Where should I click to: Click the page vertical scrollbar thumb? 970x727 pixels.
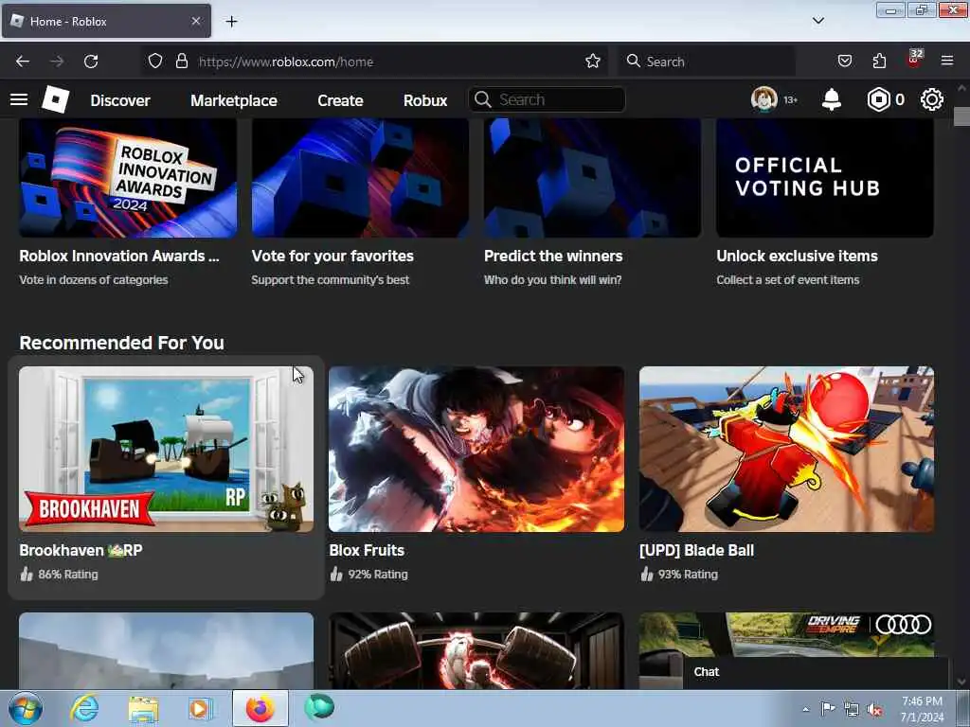point(961,116)
